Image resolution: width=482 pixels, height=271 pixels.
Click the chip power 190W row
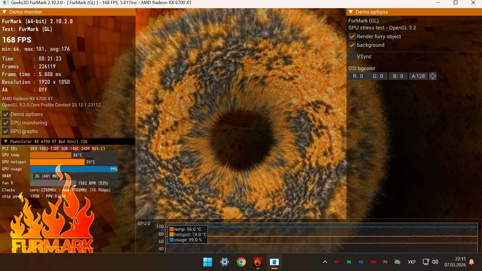pyautogui.click(x=34, y=196)
